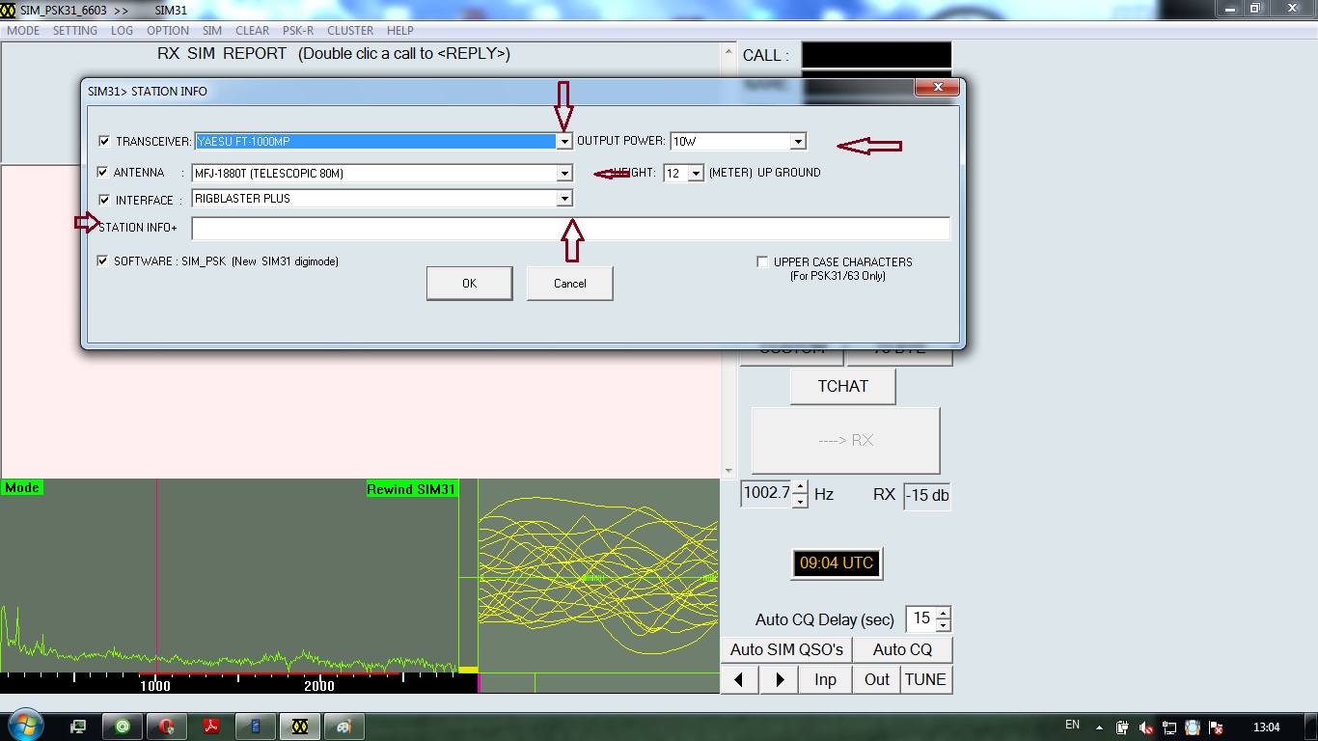
Task: Open Adobe Reader from the taskbar
Action: click(x=211, y=727)
